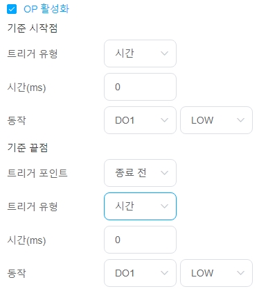Click chevron of LOW dropdown in 기준 시작점

click(x=240, y=120)
